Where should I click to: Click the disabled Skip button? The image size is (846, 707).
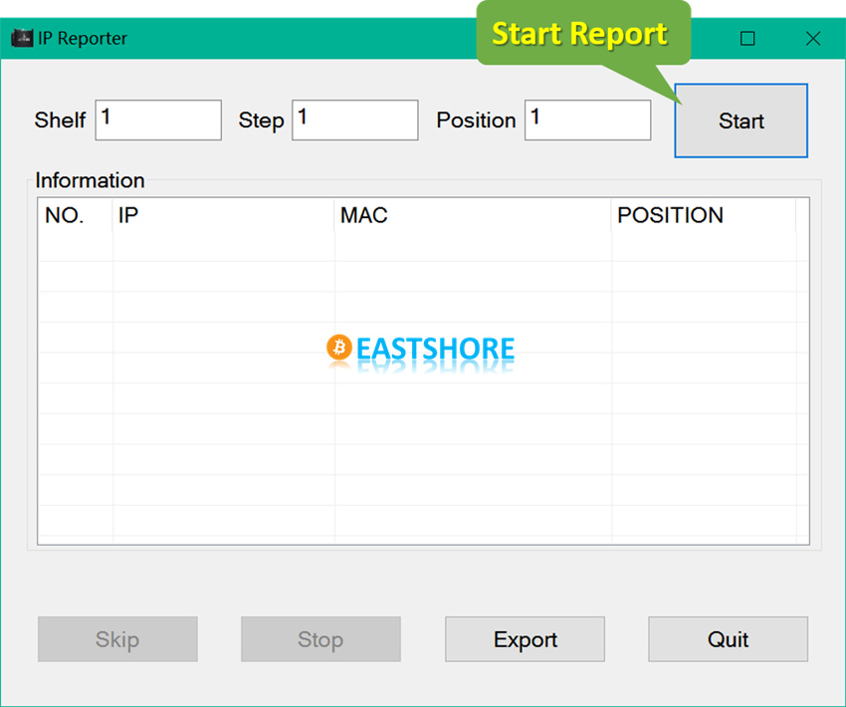[117, 639]
